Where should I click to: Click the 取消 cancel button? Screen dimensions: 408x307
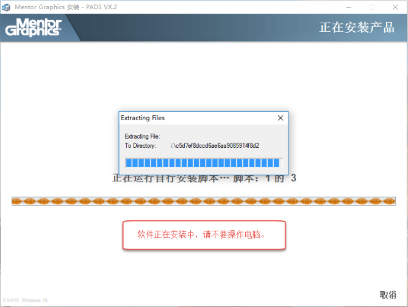click(388, 295)
